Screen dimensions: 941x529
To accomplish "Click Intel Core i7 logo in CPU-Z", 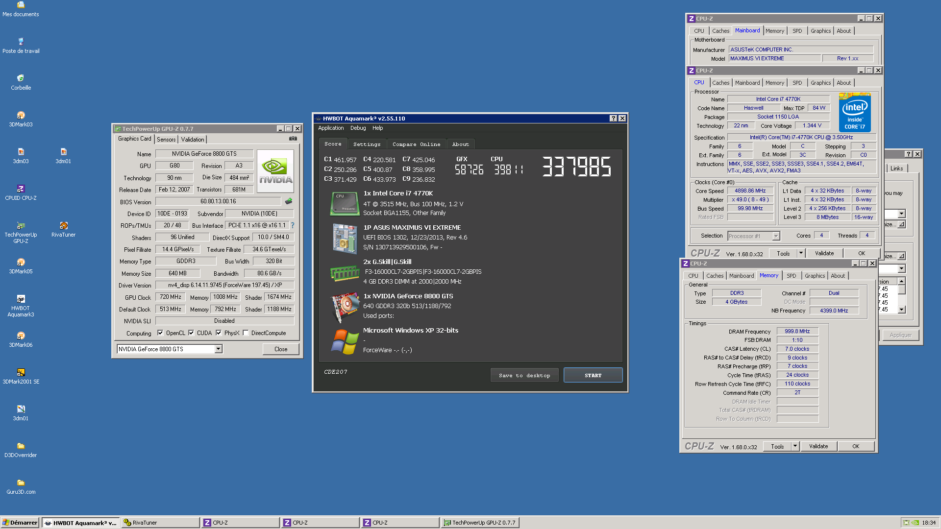I will click(855, 113).
